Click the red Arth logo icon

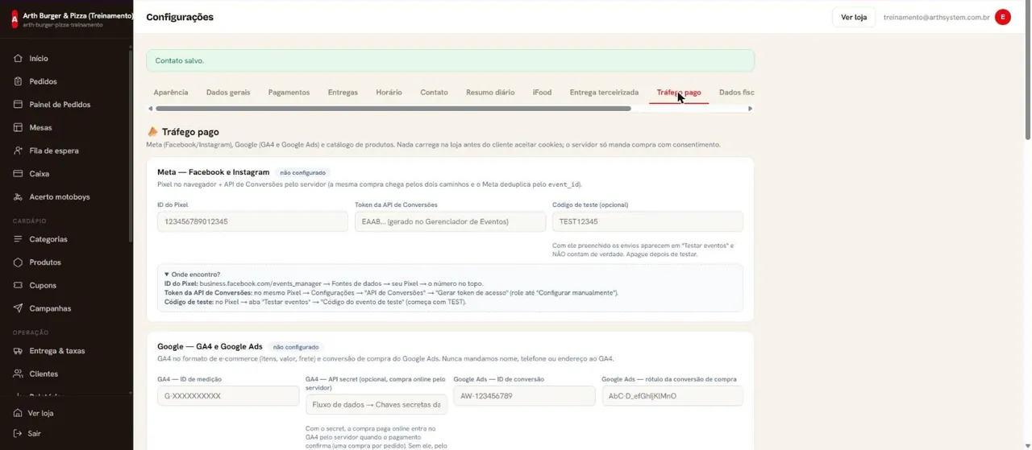pos(15,19)
